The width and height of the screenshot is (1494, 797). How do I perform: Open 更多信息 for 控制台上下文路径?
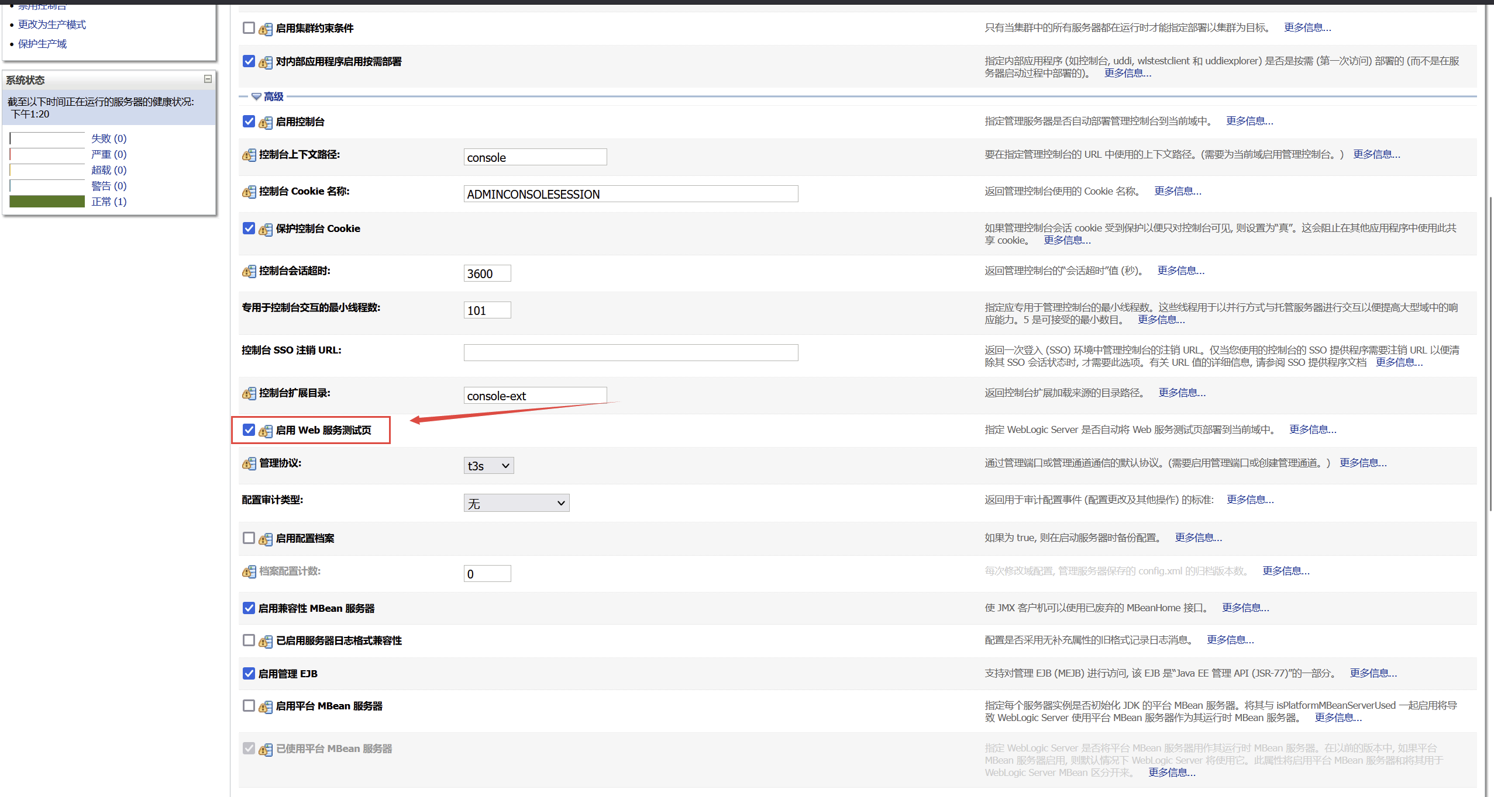click(1376, 154)
